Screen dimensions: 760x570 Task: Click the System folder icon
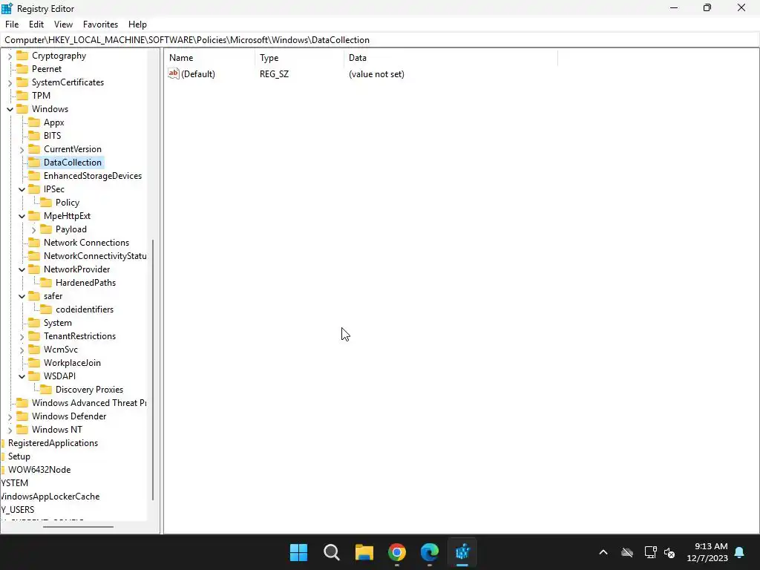pos(34,323)
